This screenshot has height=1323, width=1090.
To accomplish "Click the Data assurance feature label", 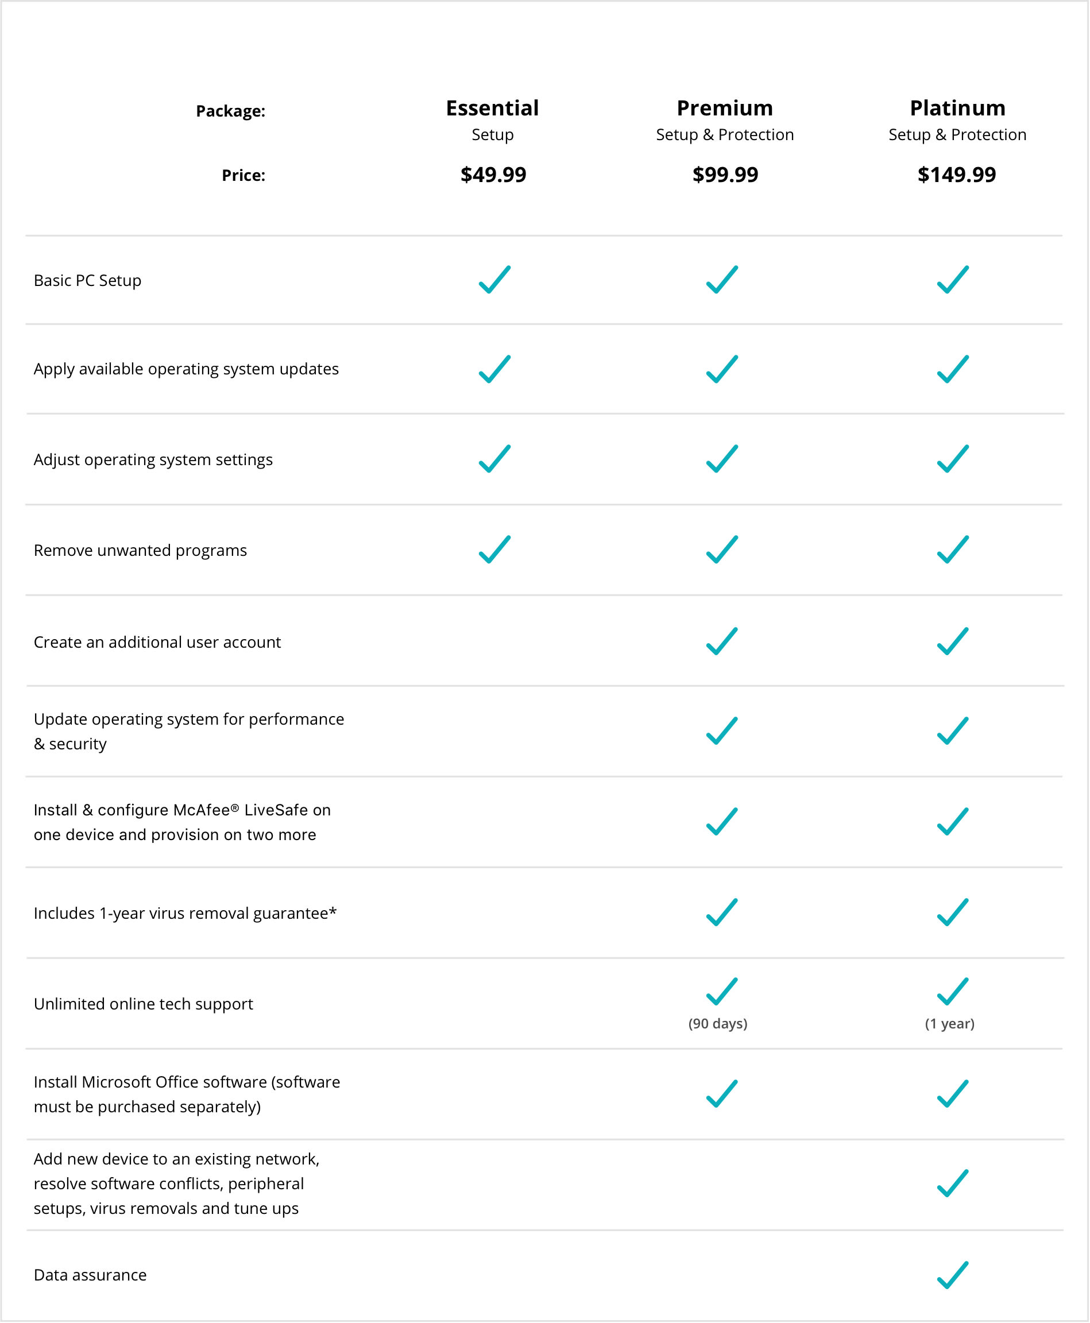I will pyautogui.click(x=90, y=1275).
